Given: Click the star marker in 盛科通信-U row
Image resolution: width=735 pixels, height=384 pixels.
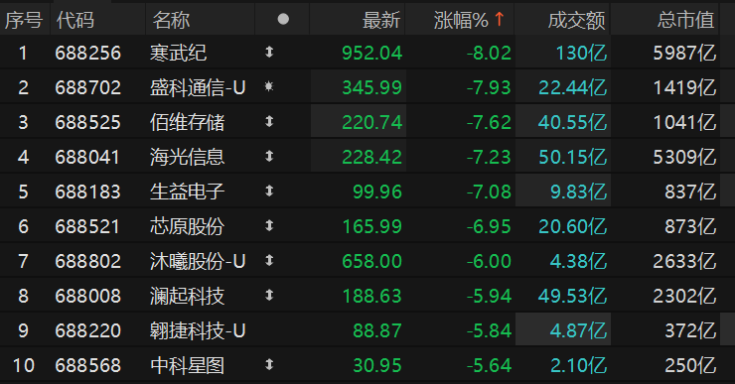Looking at the screenshot, I should (269, 86).
